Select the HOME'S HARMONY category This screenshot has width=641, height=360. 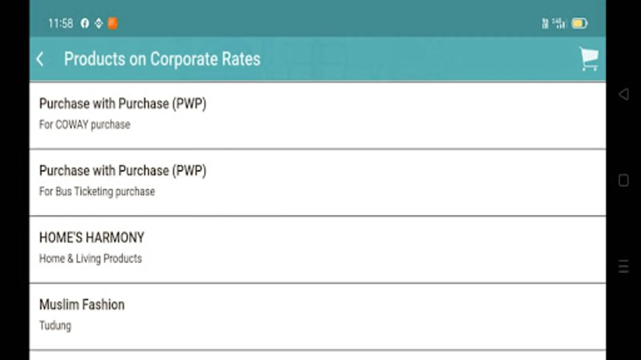pos(92,238)
